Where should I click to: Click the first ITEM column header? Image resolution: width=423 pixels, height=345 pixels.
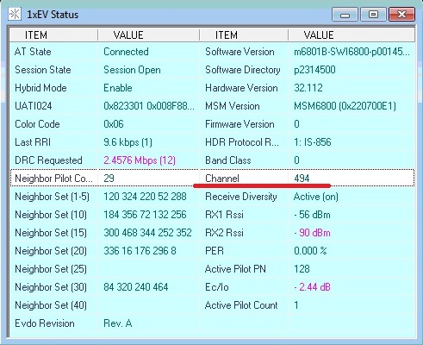[x=53, y=35]
